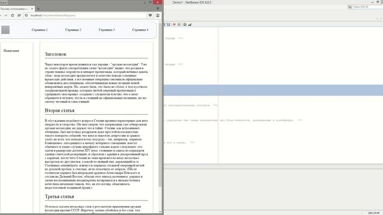
Task: Uncomment the line using NetBeans toolbar
Action: pos(190,24)
